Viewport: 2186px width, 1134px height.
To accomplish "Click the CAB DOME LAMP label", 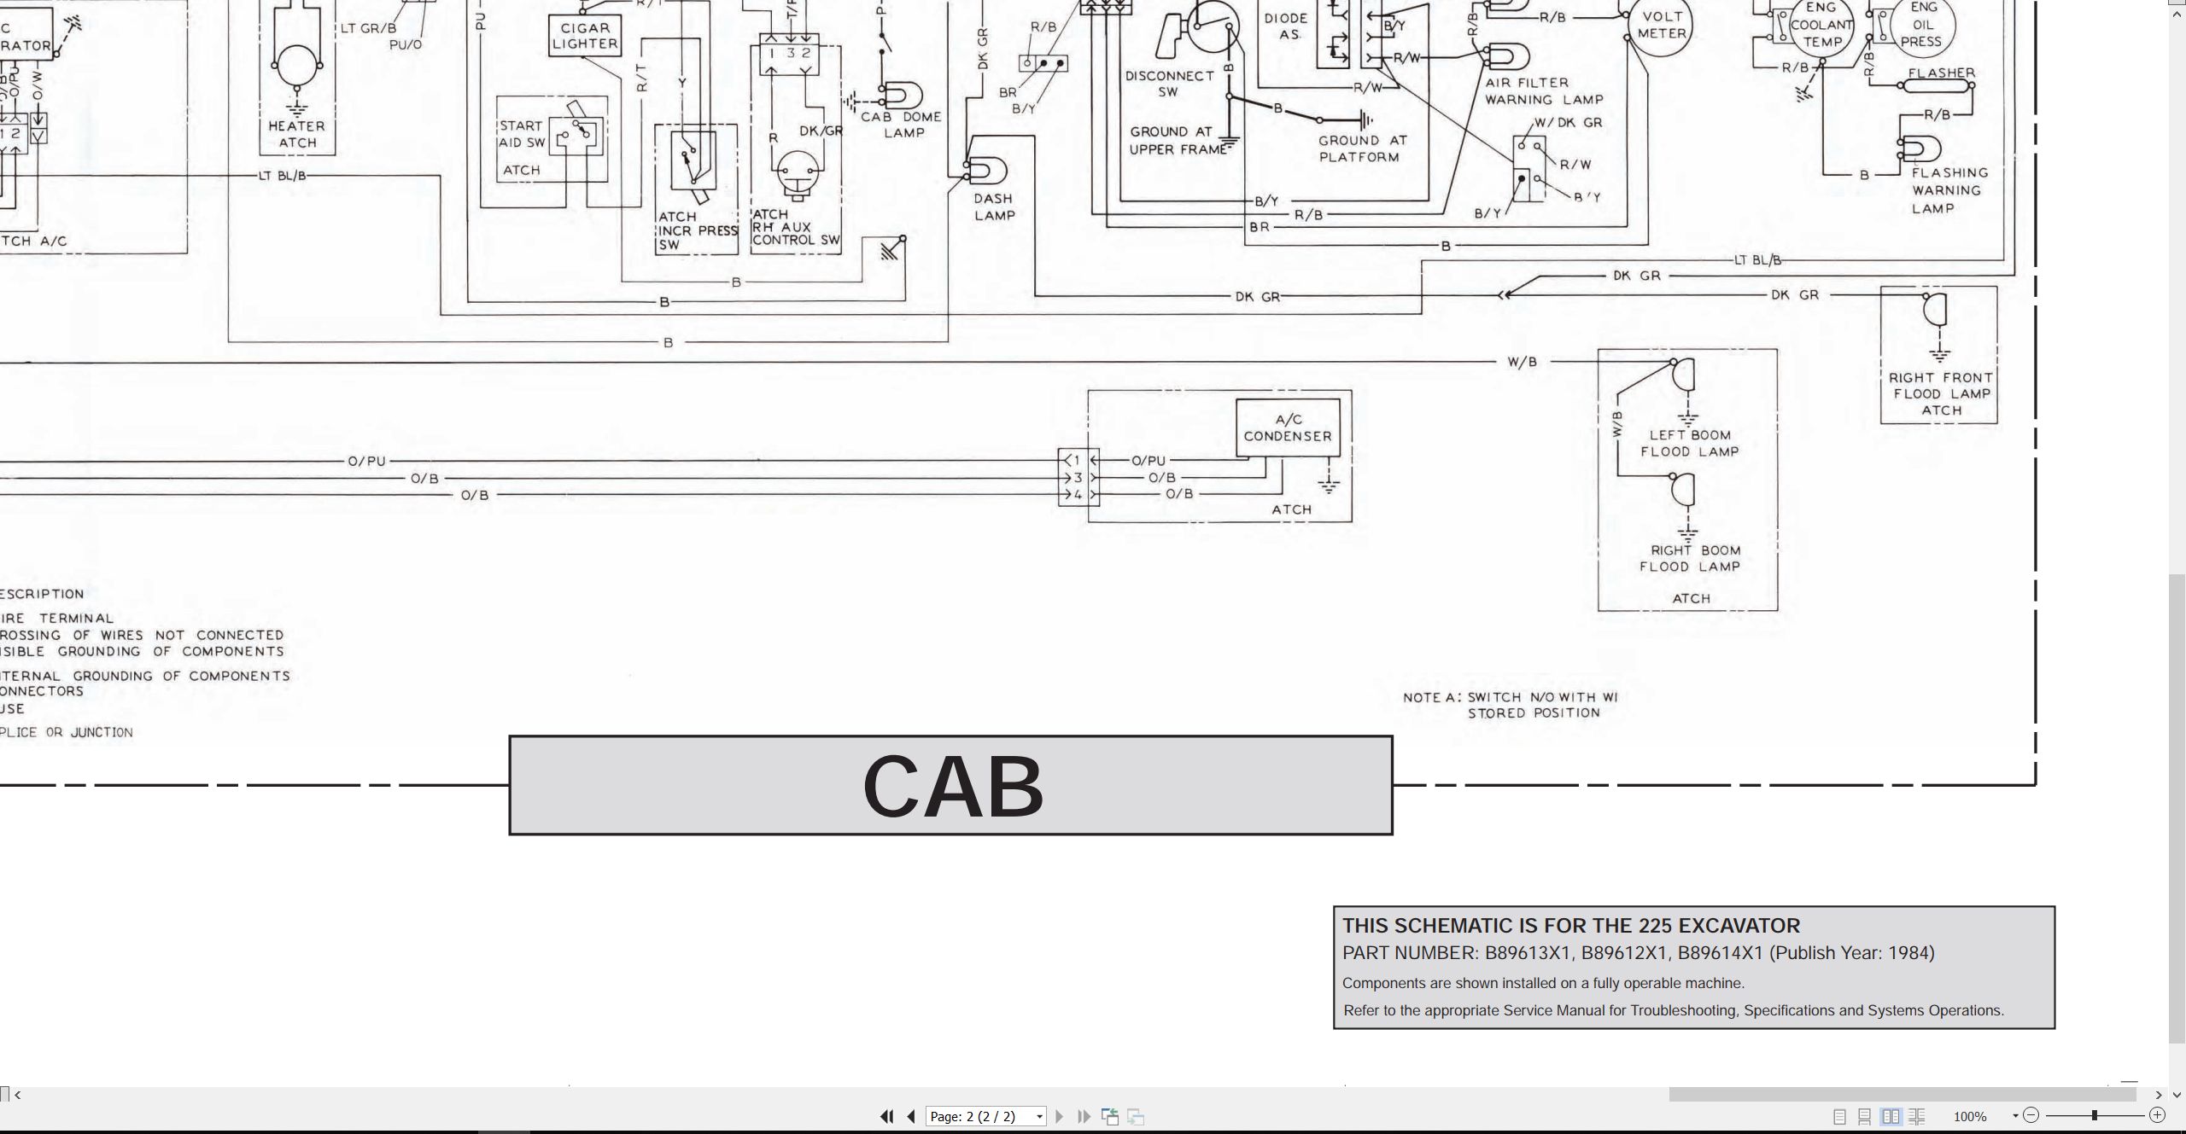I will [901, 125].
